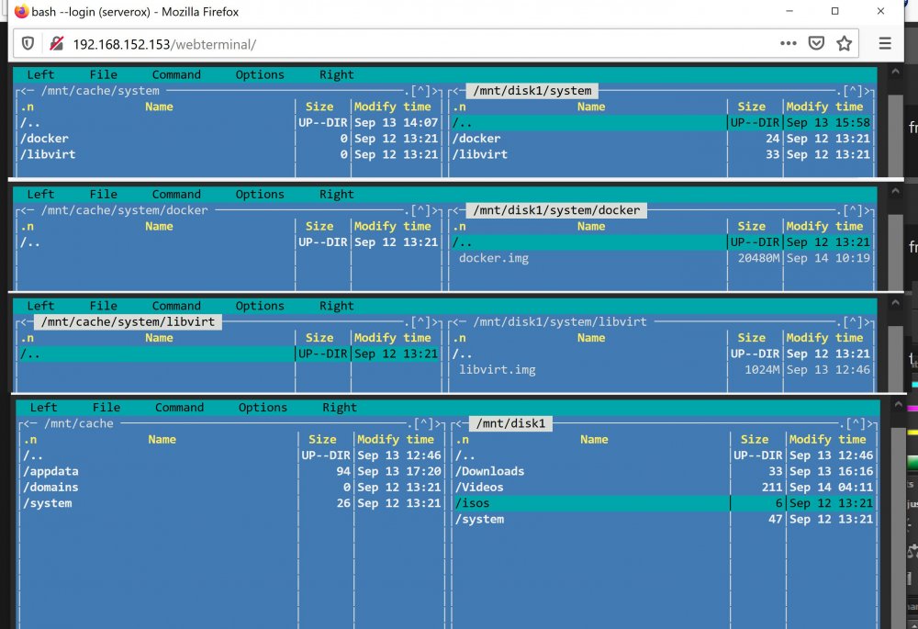Toggle .n sort indicator in /mnt/disk1/system/libvirt panel
Viewport: 918px width, 629px height.
[459, 338]
